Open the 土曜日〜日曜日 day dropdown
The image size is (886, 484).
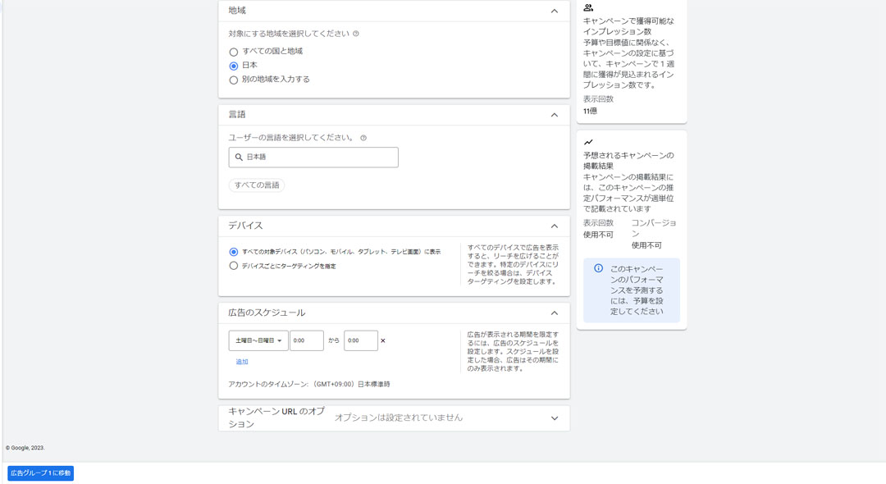(258, 340)
